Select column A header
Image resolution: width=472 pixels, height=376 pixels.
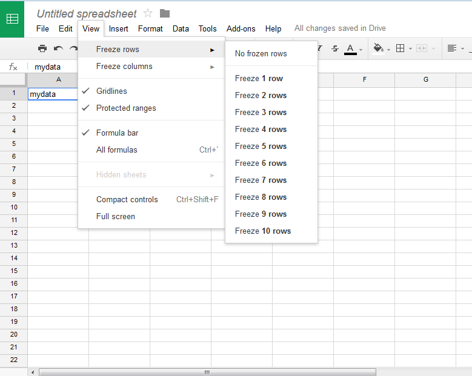[x=53, y=80]
